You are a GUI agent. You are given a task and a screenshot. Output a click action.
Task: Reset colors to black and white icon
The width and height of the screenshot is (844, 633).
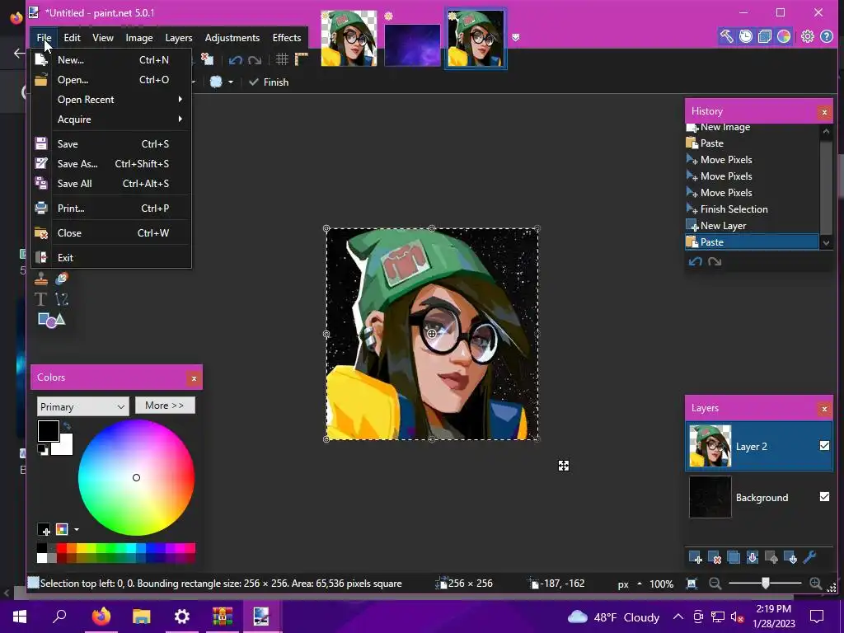(x=43, y=449)
